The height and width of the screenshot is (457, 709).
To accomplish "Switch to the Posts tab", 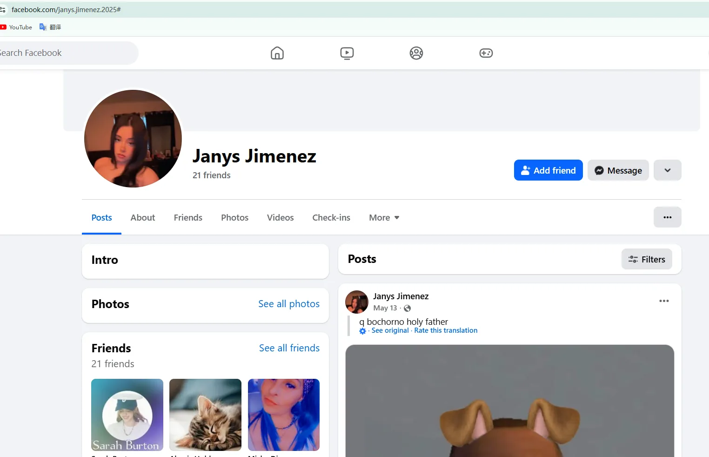I will pyautogui.click(x=101, y=218).
